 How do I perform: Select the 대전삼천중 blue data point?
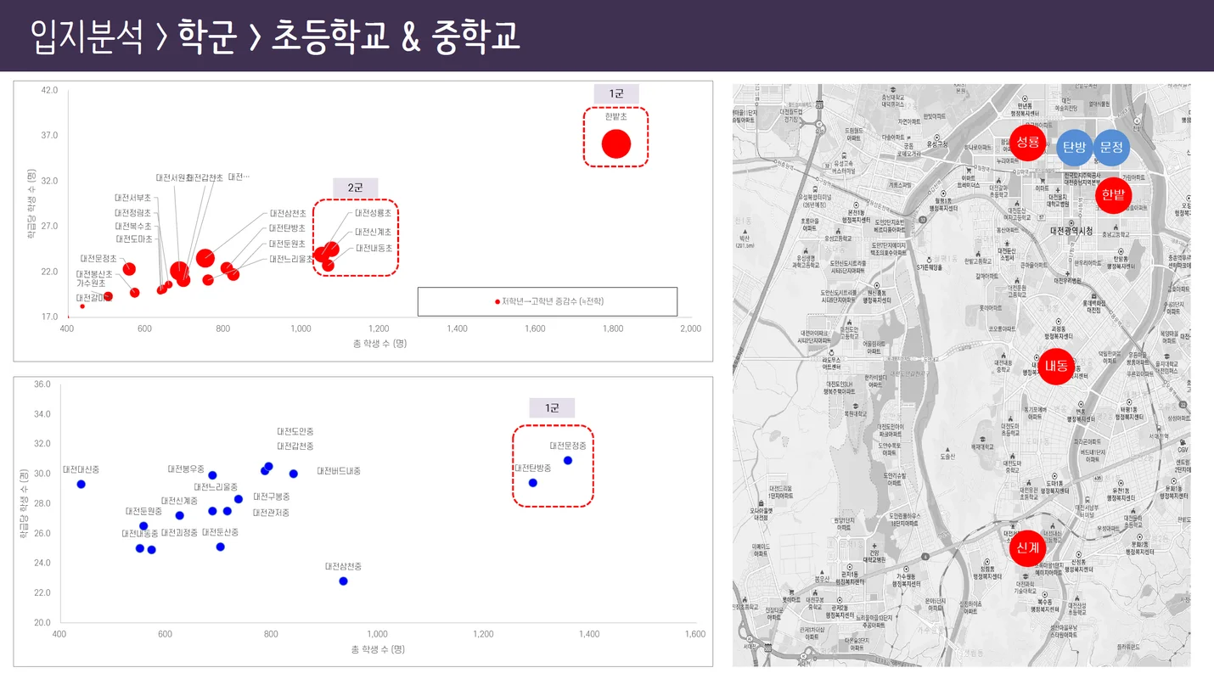click(x=344, y=581)
